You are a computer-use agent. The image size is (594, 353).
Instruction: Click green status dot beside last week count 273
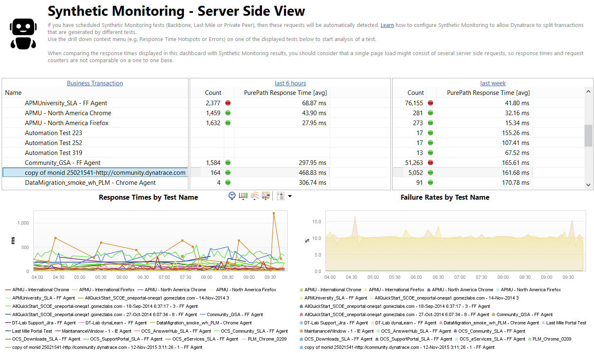click(430, 123)
